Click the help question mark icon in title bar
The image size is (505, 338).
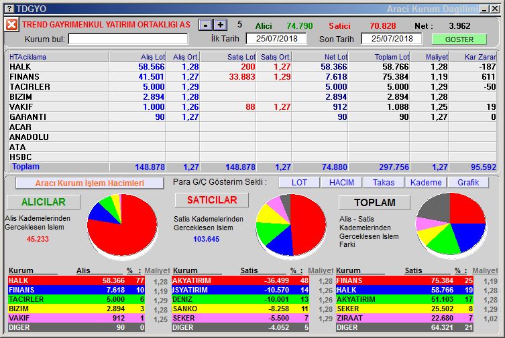(10, 9)
